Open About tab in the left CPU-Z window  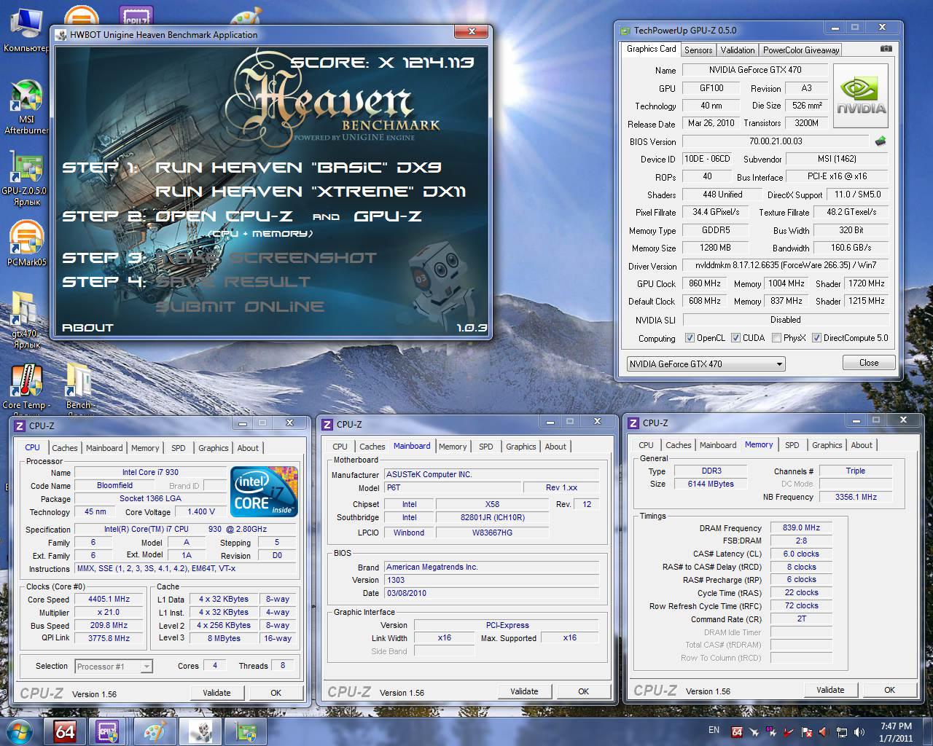tap(247, 448)
